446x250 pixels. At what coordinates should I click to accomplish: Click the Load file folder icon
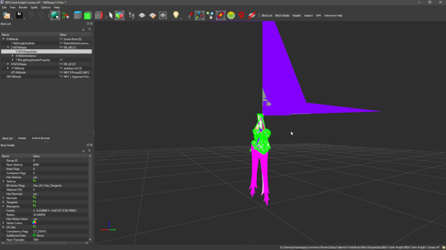(6, 15)
